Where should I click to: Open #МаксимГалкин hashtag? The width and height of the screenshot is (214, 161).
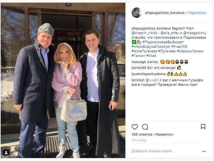pyautogui.click(x=190, y=51)
